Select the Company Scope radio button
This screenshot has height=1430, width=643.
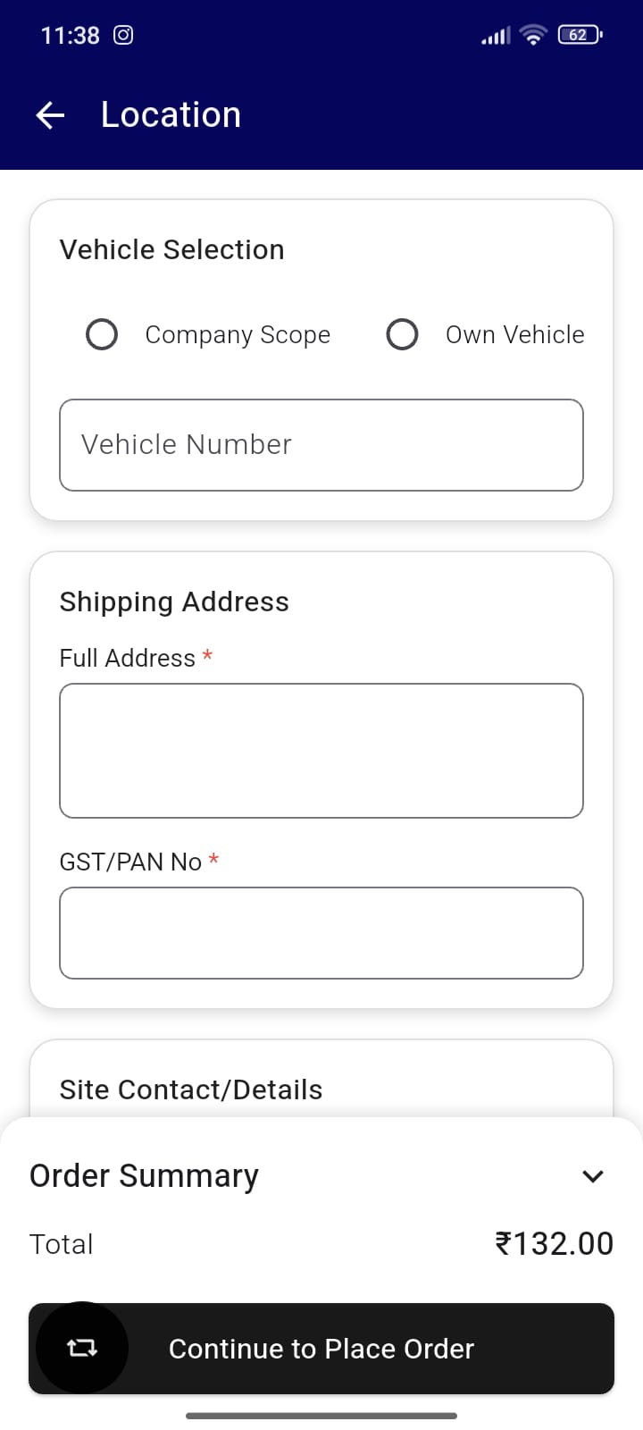tap(102, 334)
